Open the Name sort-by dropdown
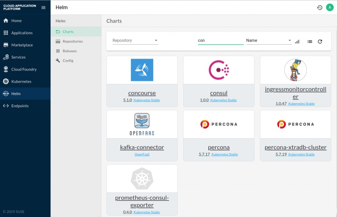337x217 pixels. coord(269,41)
